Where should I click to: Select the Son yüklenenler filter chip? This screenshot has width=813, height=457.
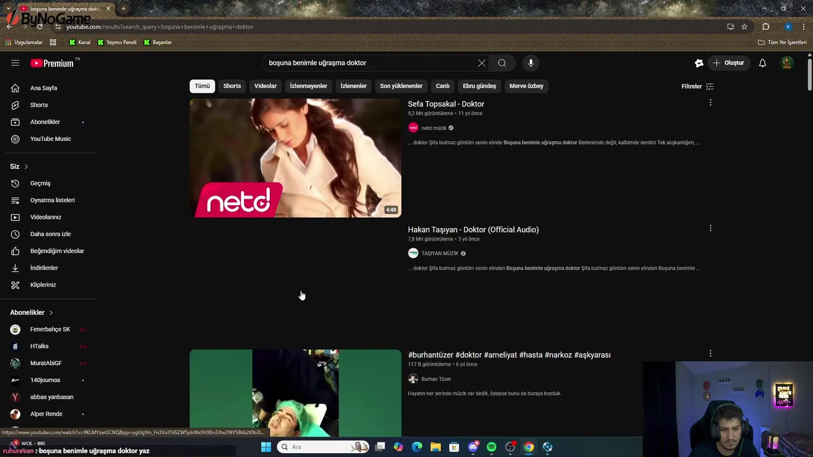[x=401, y=86]
